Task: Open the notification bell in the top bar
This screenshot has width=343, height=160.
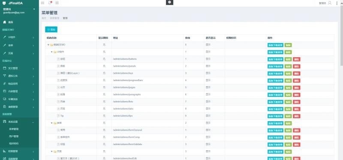Action: click(x=50, y=3)
